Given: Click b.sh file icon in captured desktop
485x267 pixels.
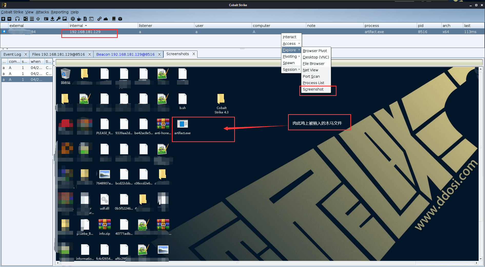Looking at the screenshot, I should (x=182, y=99).
